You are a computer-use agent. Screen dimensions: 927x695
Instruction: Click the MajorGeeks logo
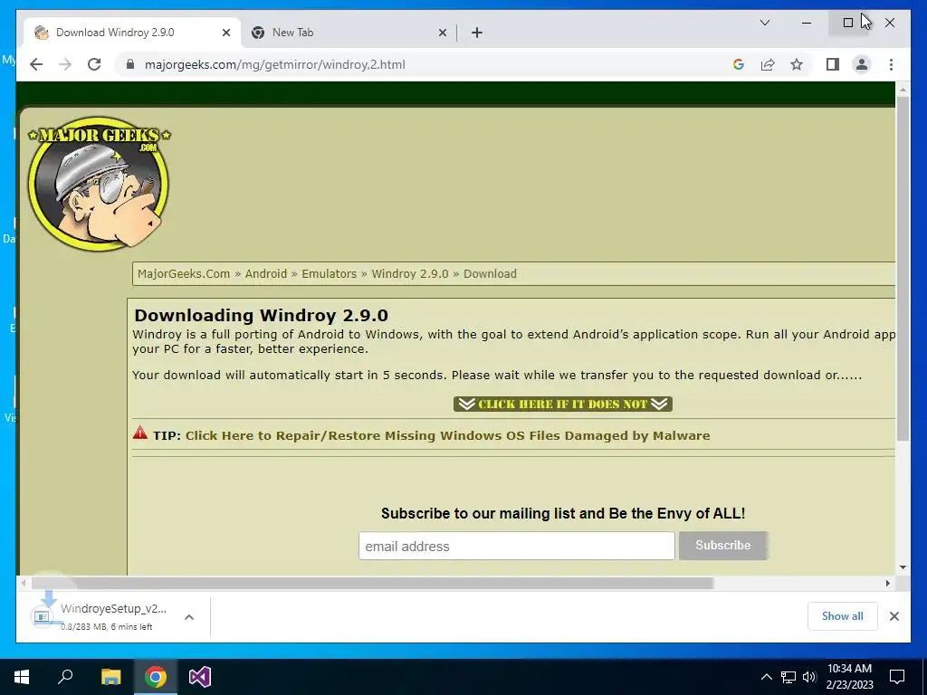click(x=99, y=183)
